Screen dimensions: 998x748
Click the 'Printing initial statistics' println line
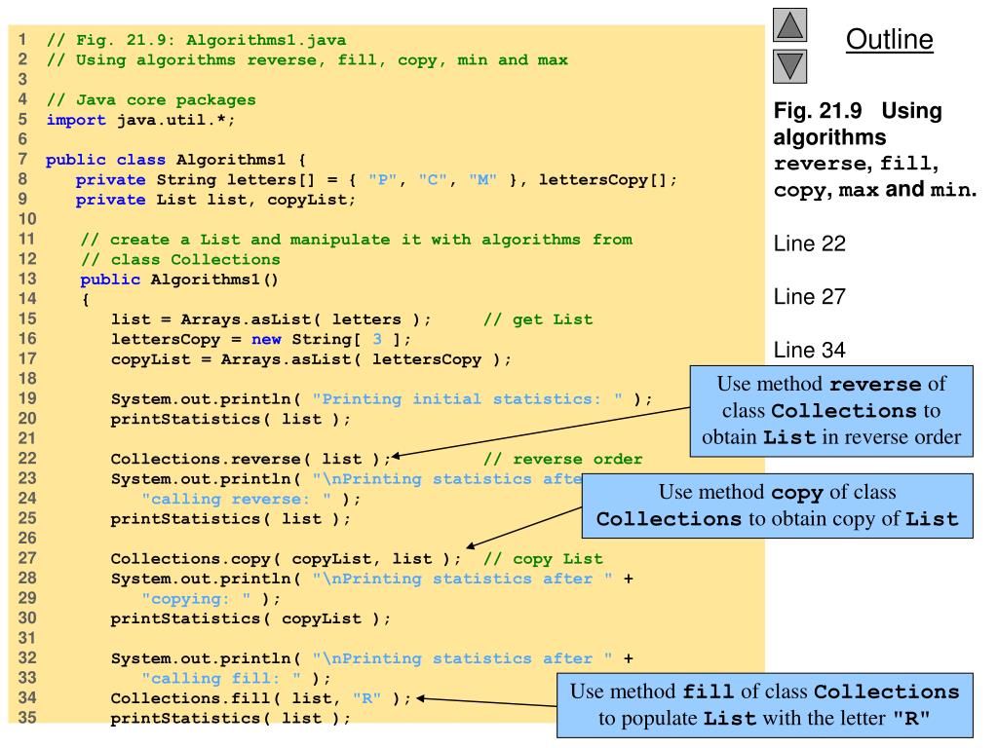(x=382, y=398)
